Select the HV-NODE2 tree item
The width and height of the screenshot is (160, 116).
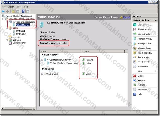pyautogui.click(x=21, y=34)
